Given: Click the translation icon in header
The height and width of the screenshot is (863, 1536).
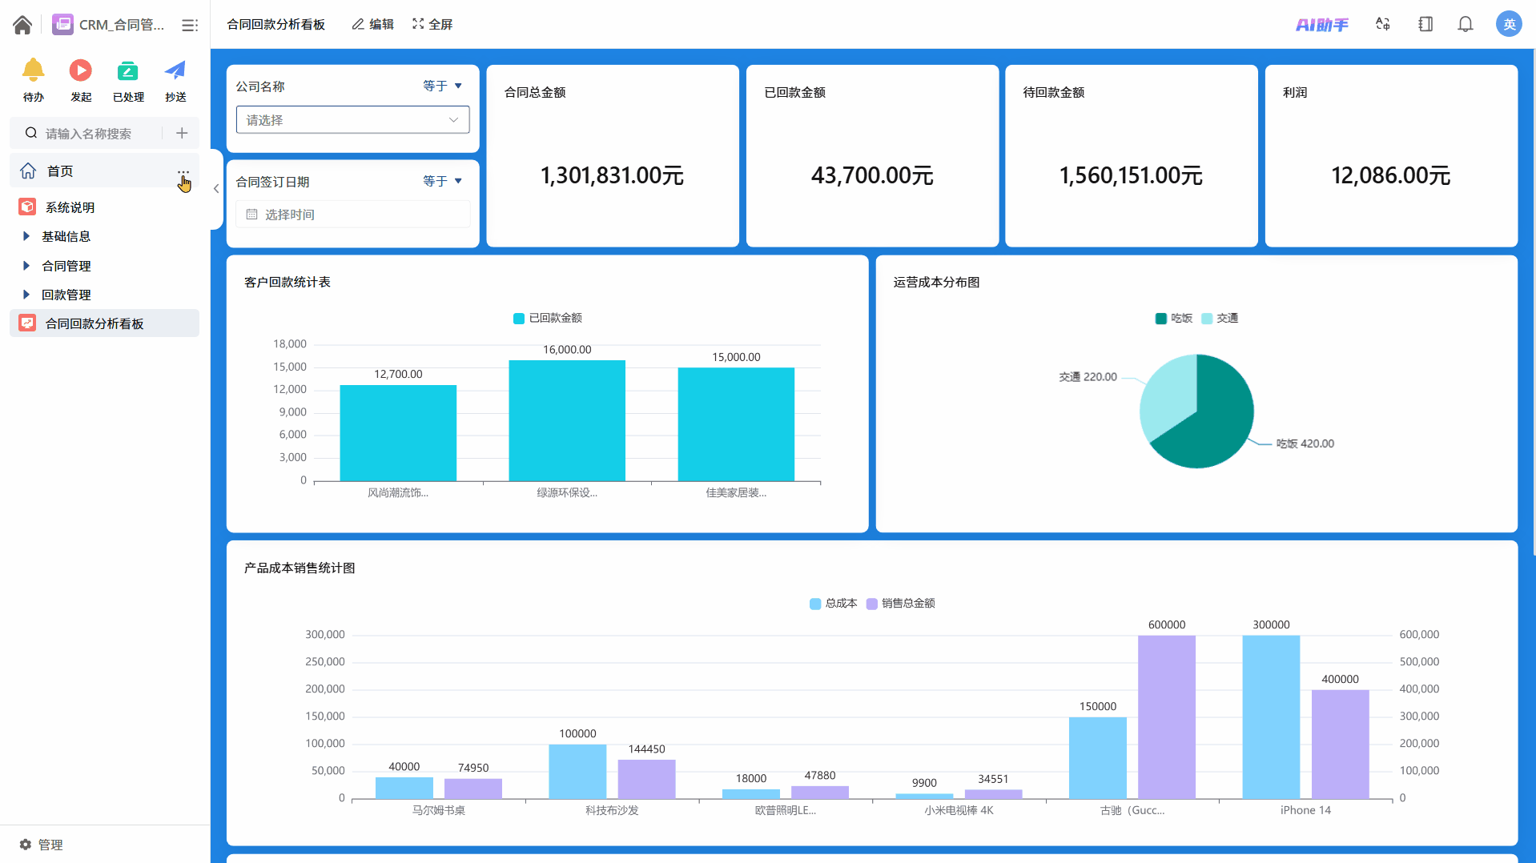Looking at the screenshot, I should point(1383,24).
